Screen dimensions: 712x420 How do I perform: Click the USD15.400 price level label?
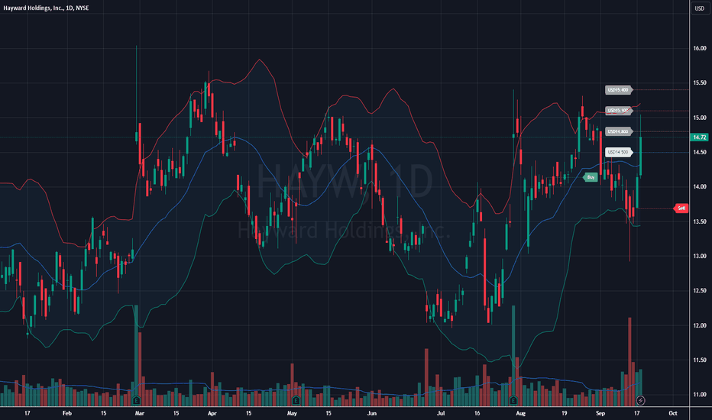pos(619,90)
